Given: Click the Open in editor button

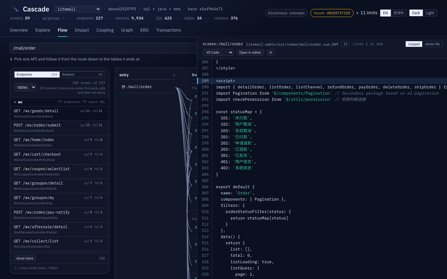Looking at the screenshot, I should 250,52.
